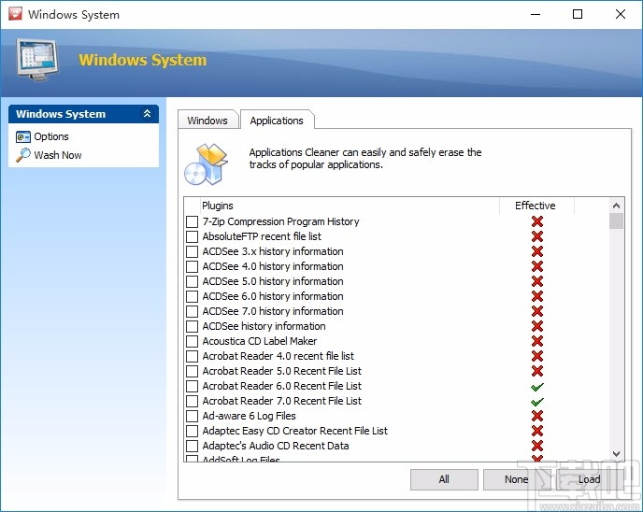Viewport: 643px width, 512px height.
Task: Open Options in the sidebar
Action: point(51,136)
